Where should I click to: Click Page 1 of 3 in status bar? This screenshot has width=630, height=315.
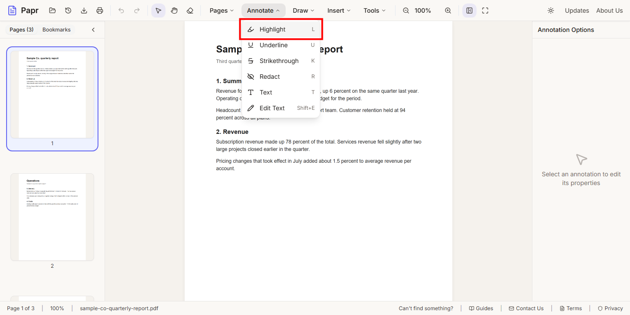point(21,308)
